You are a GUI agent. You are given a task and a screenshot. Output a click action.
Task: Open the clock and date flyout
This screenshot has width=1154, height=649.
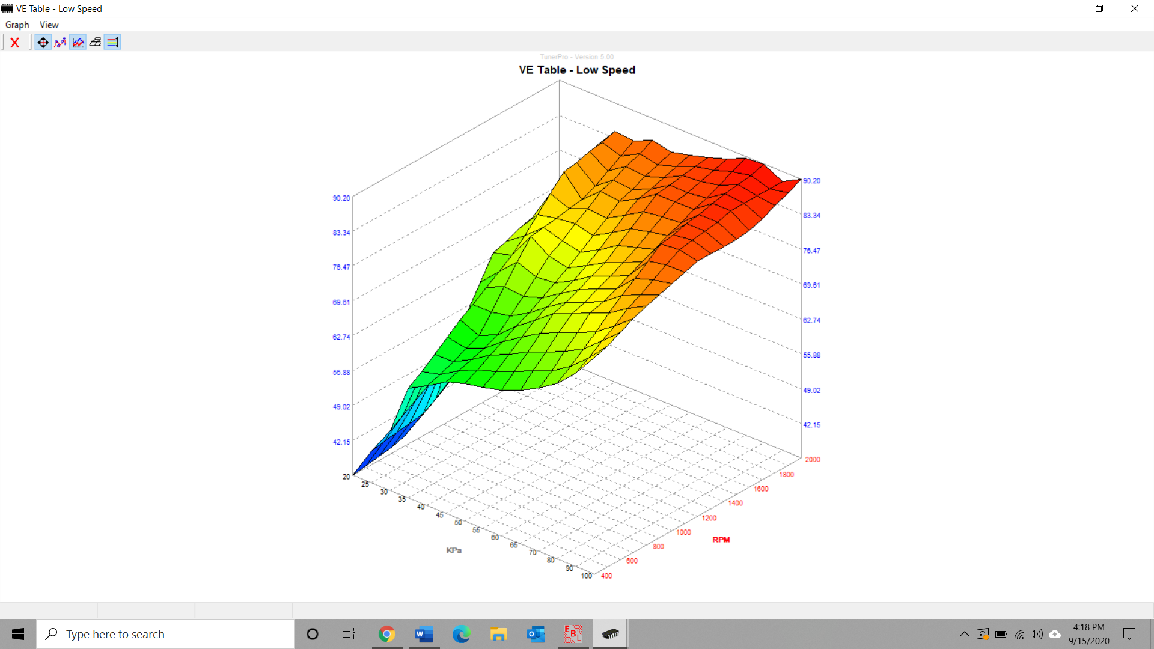[x=1088, y=634]
